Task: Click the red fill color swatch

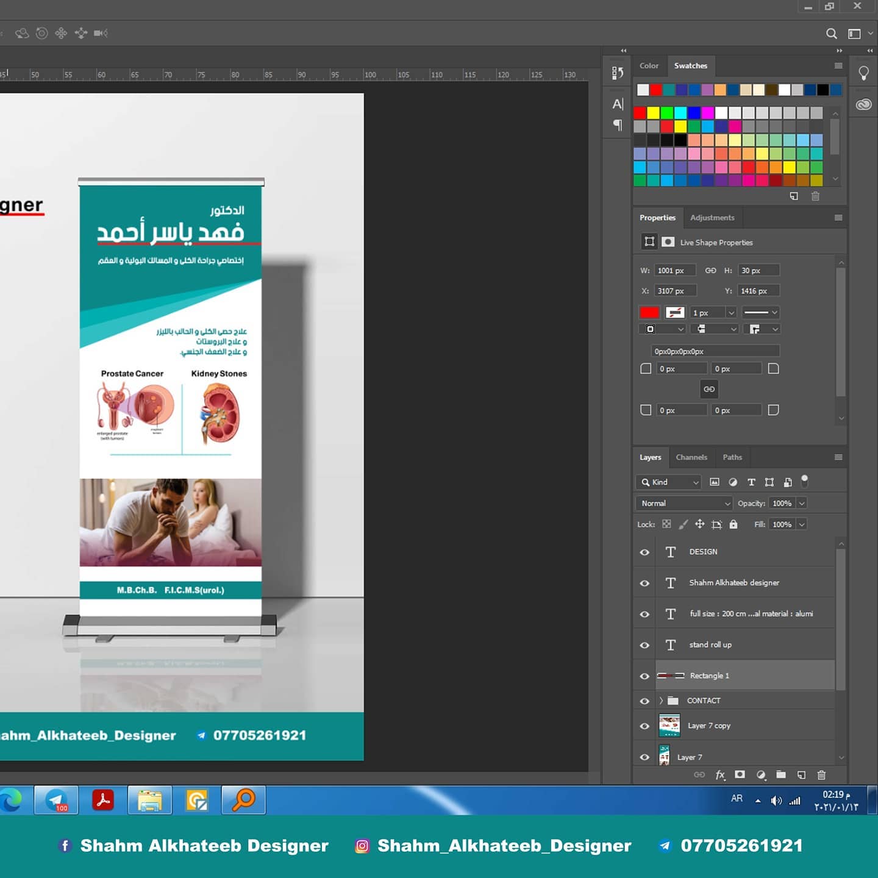Action: tap(649, 313)
